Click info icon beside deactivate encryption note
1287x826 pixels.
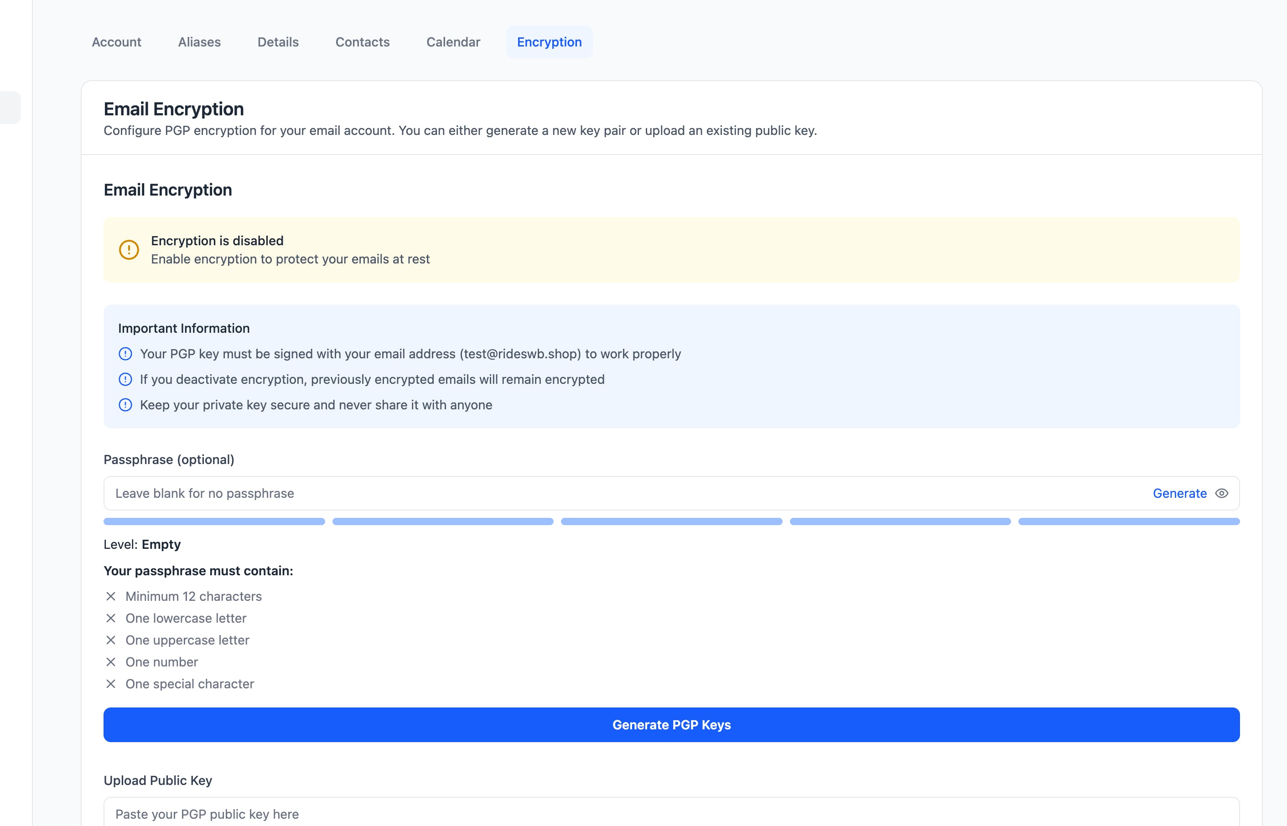click(125, 380)
